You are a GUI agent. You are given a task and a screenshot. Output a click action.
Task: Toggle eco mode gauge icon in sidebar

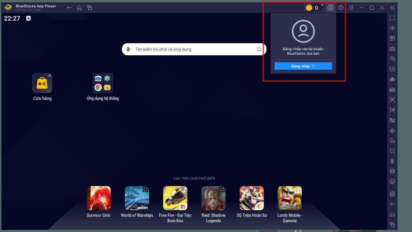pyautogui.click(x=392, y=181)
